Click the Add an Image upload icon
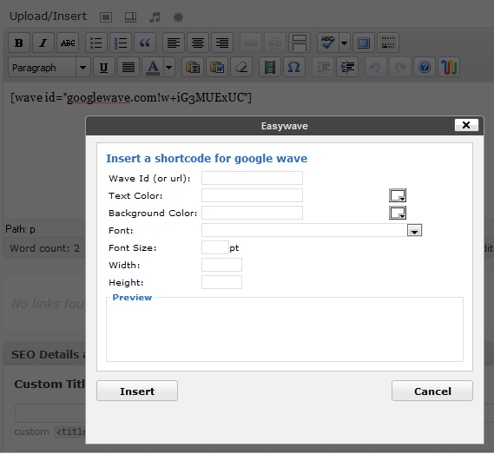Viewport: 494px width, 454px height. [x=106, y=17]
